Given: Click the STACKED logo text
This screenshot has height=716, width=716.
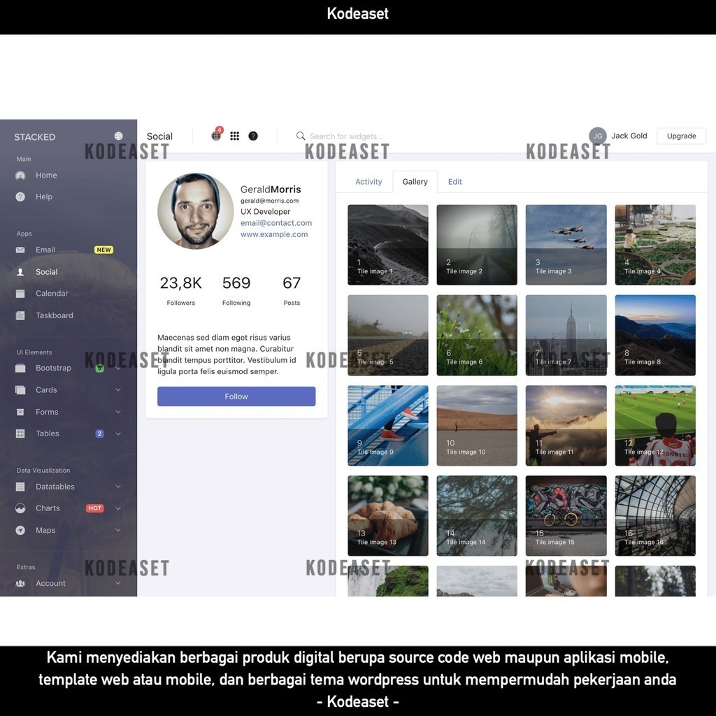Looking at the screenshot, I should (x=35, y=137).
